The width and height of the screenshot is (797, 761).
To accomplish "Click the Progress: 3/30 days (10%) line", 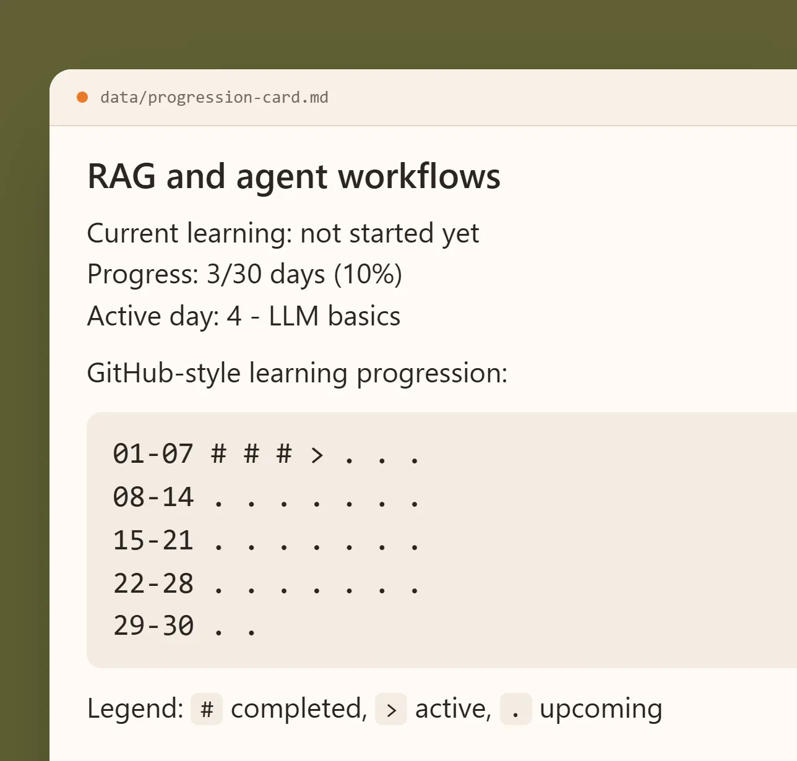I will [245, 275].
